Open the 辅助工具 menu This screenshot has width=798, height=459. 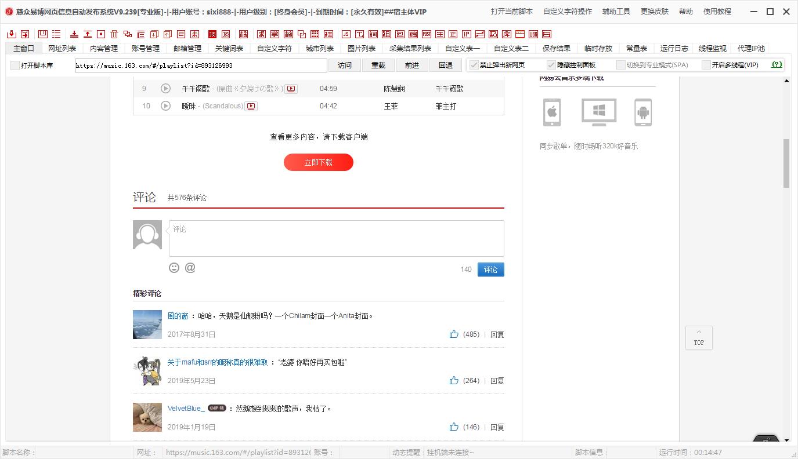point(616,12)
